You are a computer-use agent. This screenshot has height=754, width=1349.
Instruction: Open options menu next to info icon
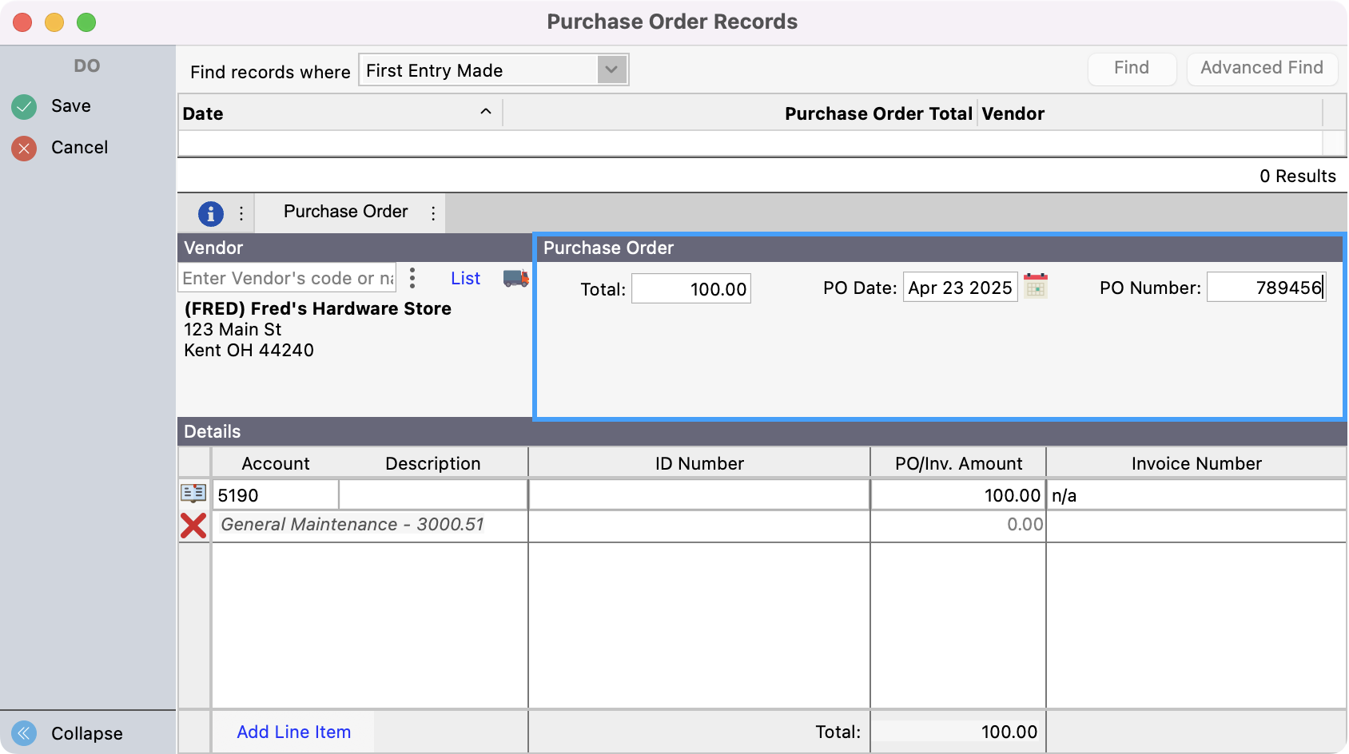241,213
